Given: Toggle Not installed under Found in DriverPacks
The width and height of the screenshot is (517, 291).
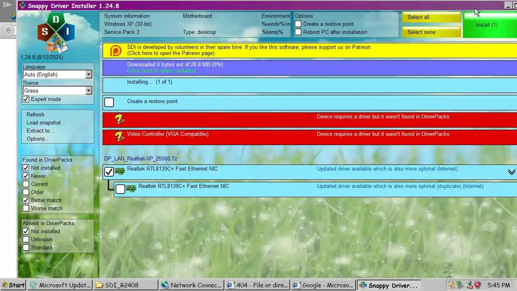Looking at the screenshot, I should click(x=26, y=168).
